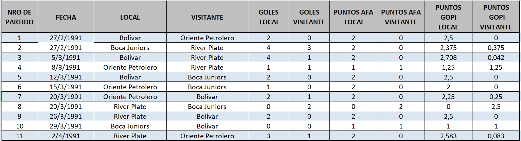Click the LOCAL column header

pos(130,17)
